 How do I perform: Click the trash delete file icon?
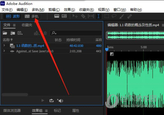tap(45, 33)
